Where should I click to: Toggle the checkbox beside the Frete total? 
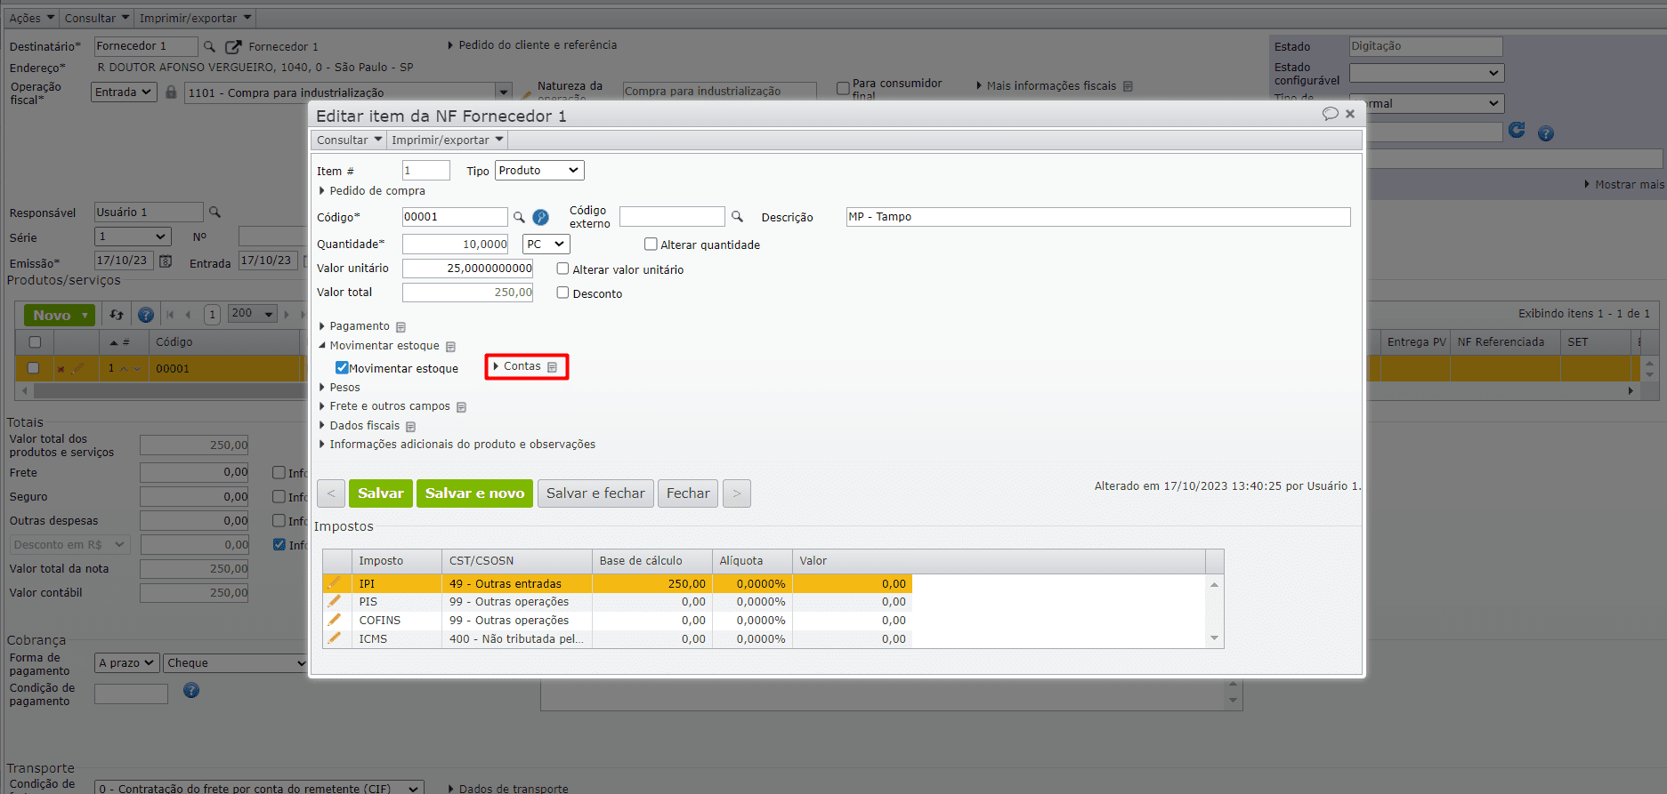[x=279, y=473]
